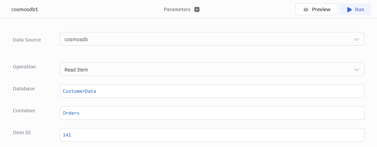Focus the Database field containing CustomerData
377x147 pixels.
click(212, 91)
